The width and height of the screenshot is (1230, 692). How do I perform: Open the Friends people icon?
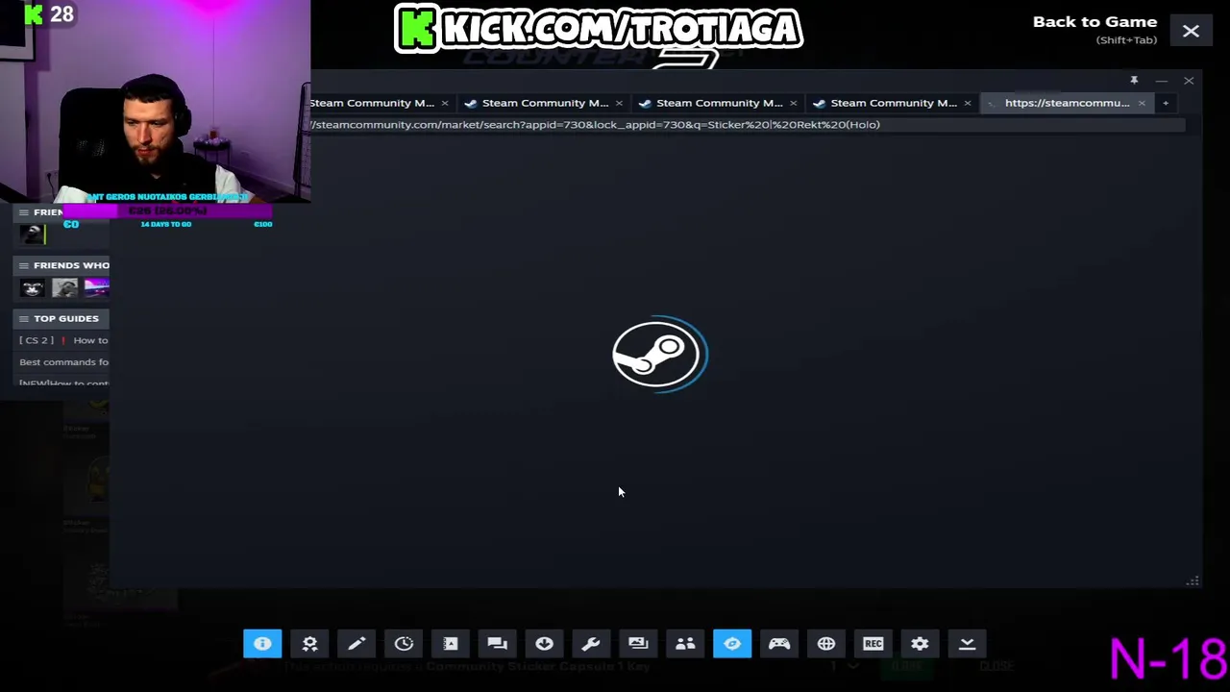685,644
